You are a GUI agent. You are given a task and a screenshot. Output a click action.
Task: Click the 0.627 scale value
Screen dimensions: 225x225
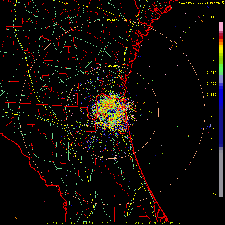(212, 106)
